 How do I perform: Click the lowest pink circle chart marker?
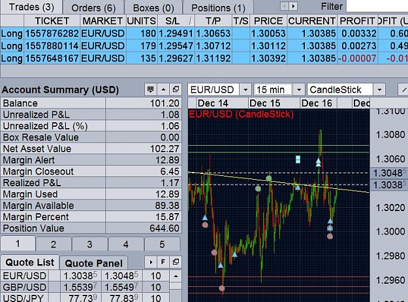[222, 288]
